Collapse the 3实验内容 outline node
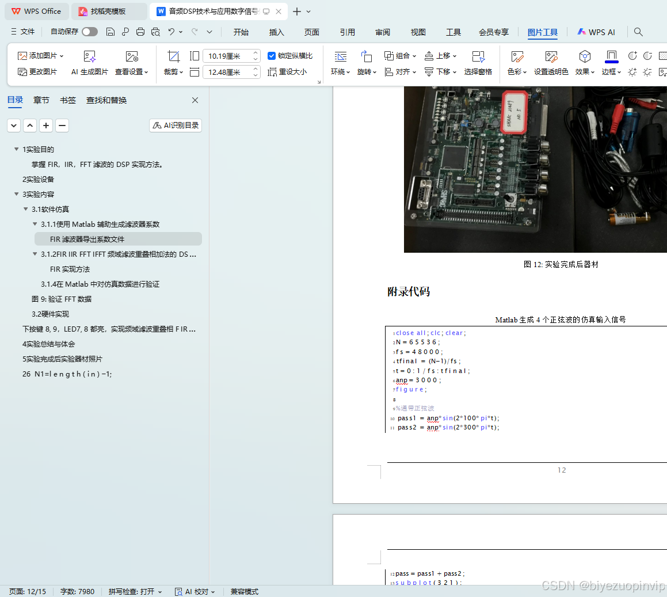This screenshot has width=667, height=597. click(x=16, y=194)
